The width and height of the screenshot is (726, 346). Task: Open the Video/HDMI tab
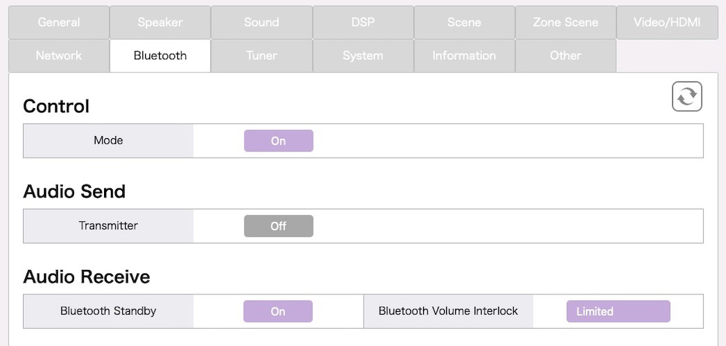click(667, 22)
